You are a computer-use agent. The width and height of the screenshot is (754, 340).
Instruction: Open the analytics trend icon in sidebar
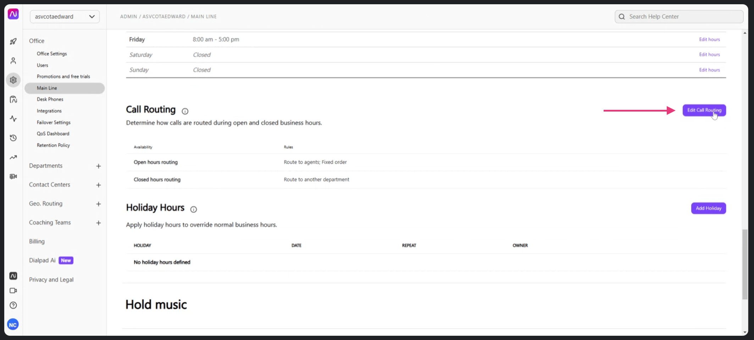pos(13,157)
